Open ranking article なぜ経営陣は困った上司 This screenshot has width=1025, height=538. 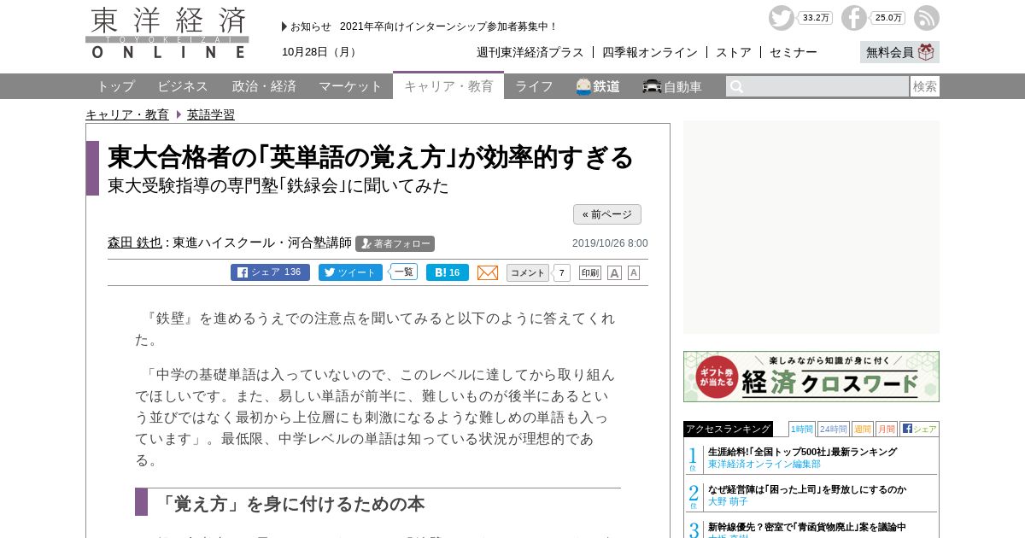pyautogui.click(x=807, y=489)
